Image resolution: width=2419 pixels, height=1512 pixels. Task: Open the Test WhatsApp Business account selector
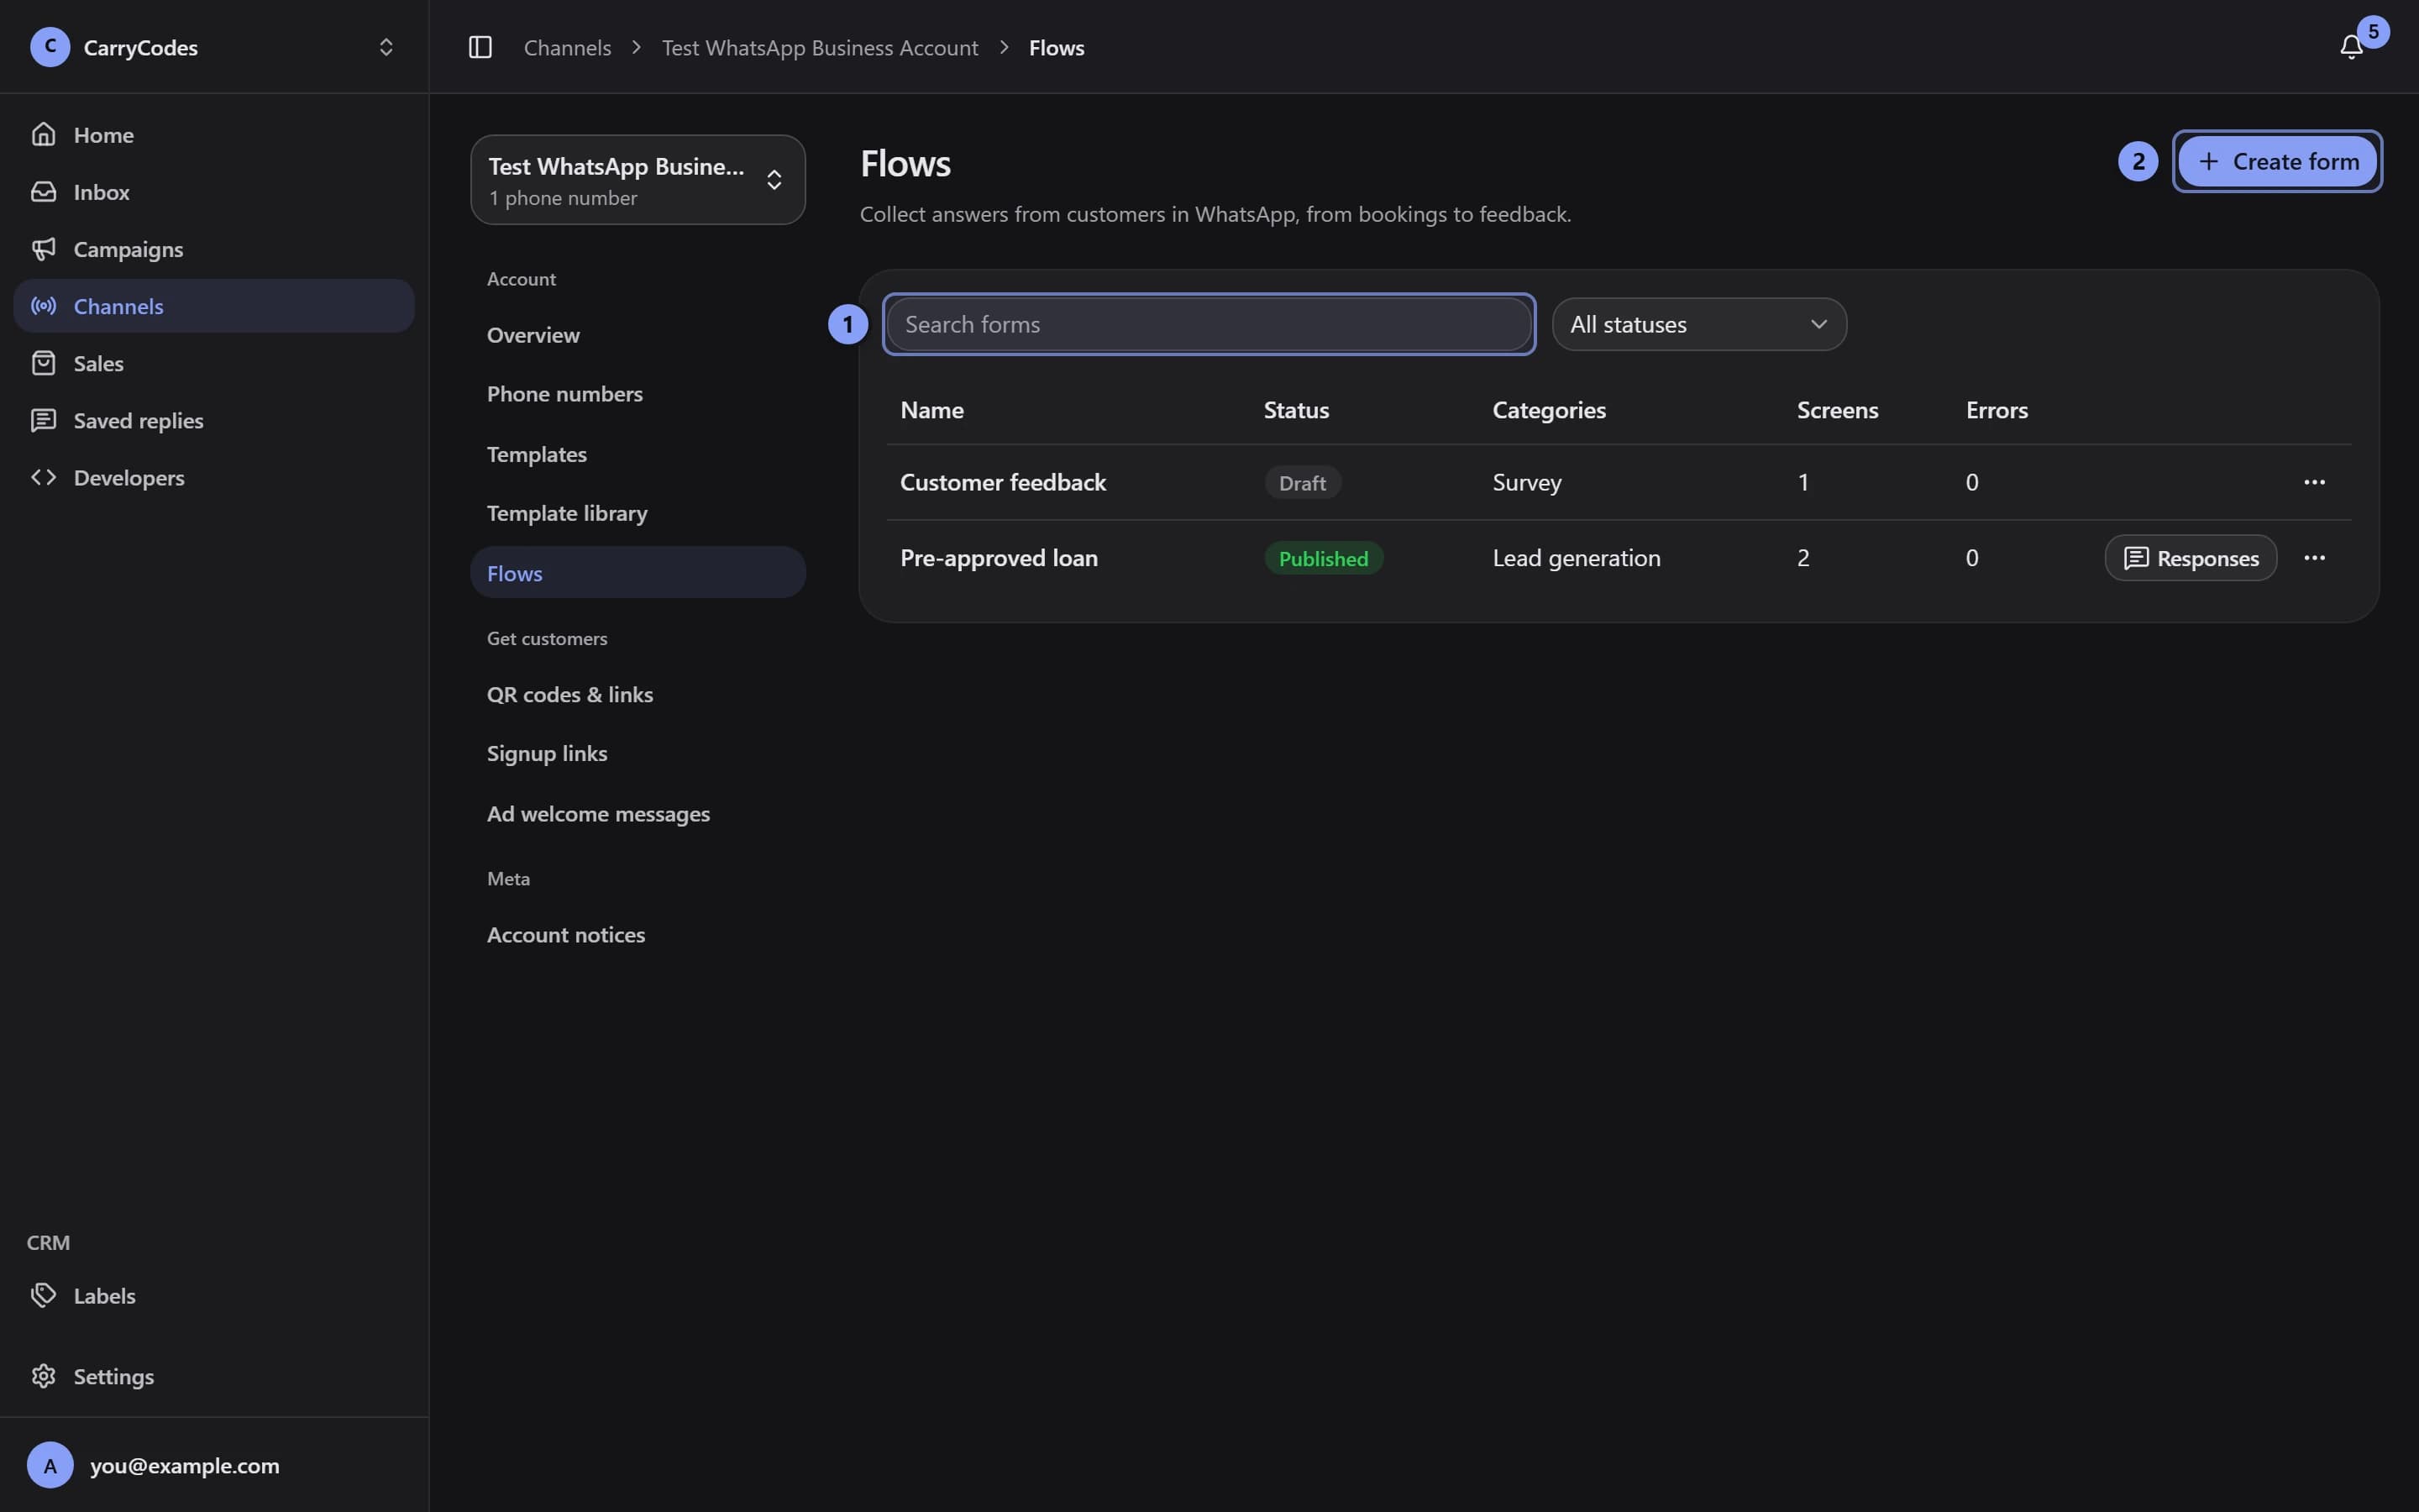pyautogui.click(x=638, y=180)
